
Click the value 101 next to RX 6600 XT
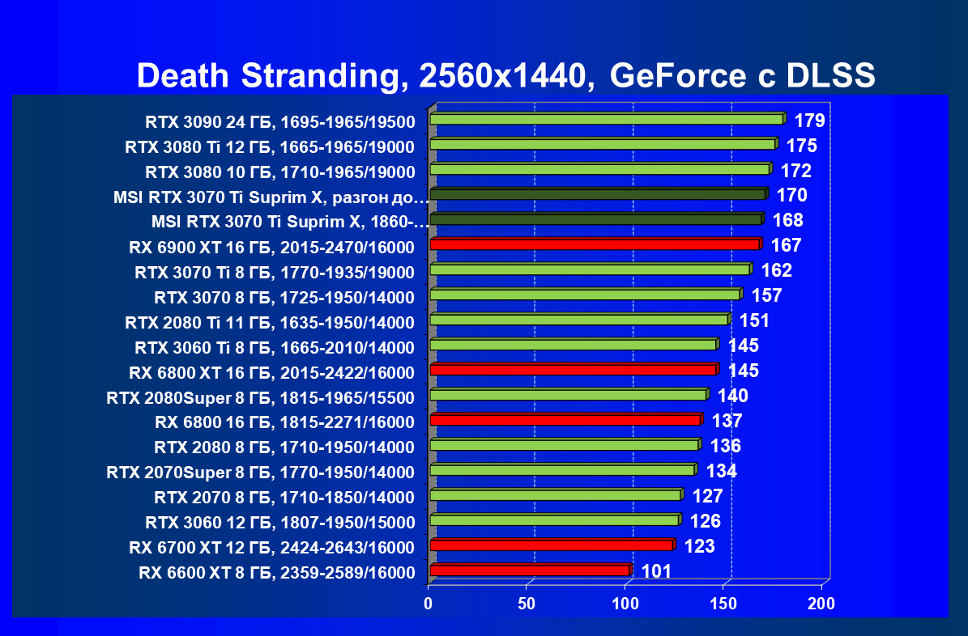pyautogui.click(x=656, y=572)
